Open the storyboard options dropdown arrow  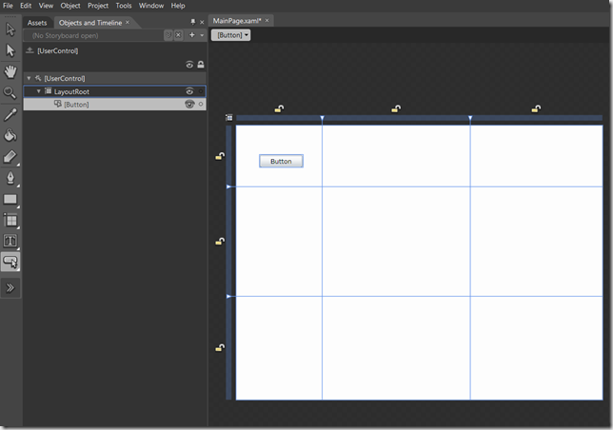pyautogui.click(x=202, y=35)
